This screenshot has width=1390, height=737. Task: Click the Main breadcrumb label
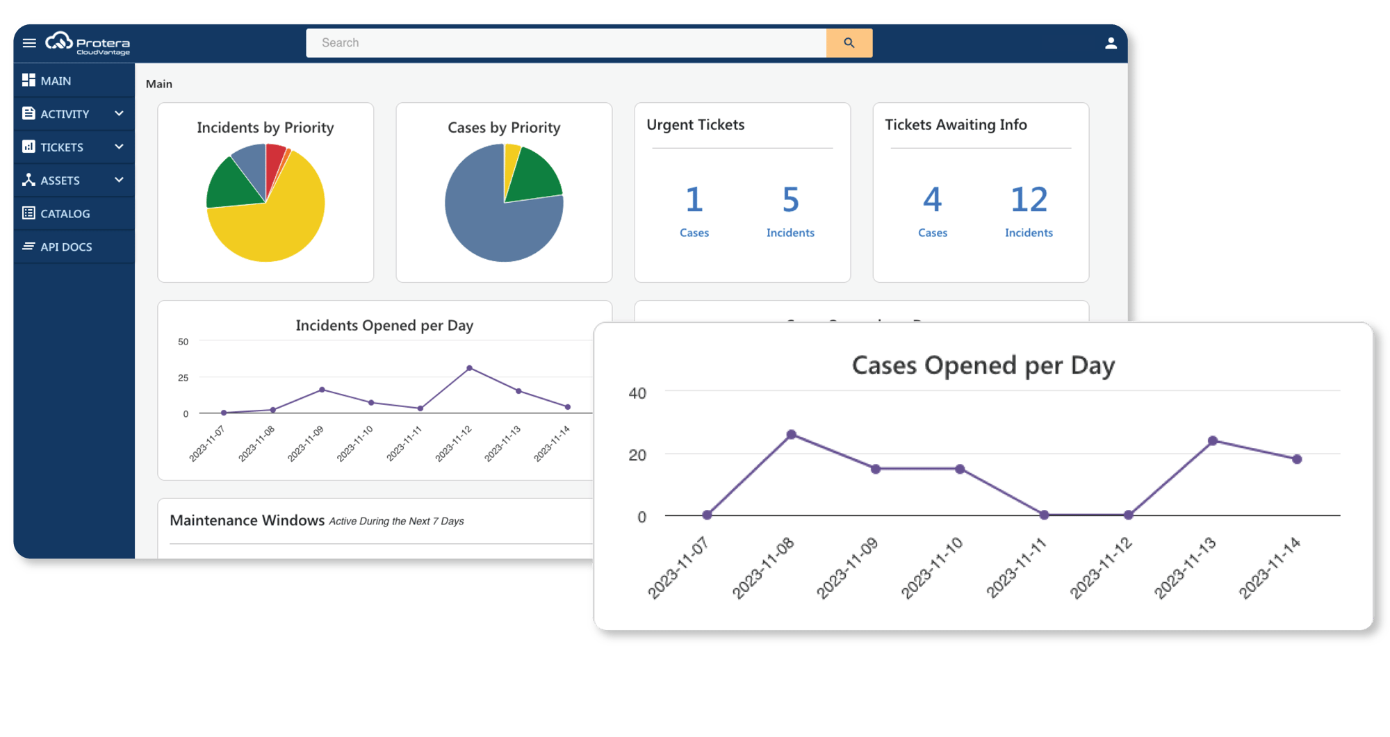[x=158, y=83]
